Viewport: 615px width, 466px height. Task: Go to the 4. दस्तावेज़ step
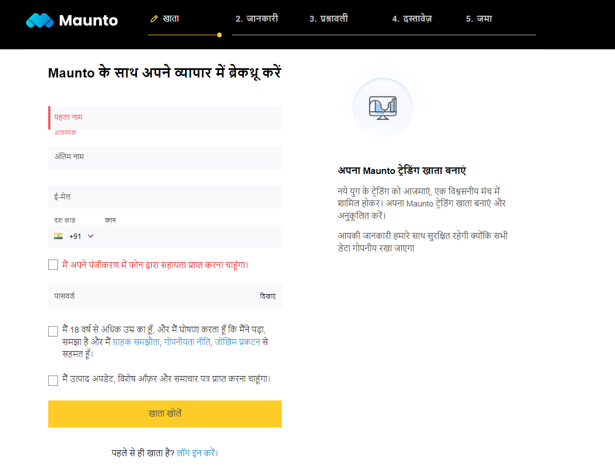click(x=412, y=19)
